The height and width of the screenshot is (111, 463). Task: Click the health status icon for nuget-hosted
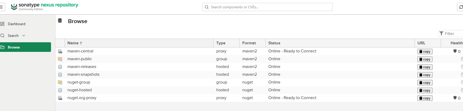[x=462, y=90]
